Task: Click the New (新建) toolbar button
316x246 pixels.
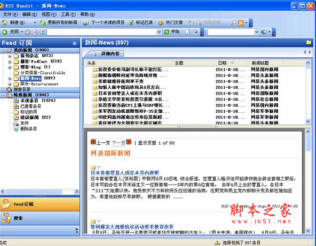Action: [16, 22]
